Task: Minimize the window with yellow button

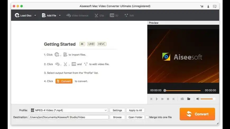Action: (18, 6)
